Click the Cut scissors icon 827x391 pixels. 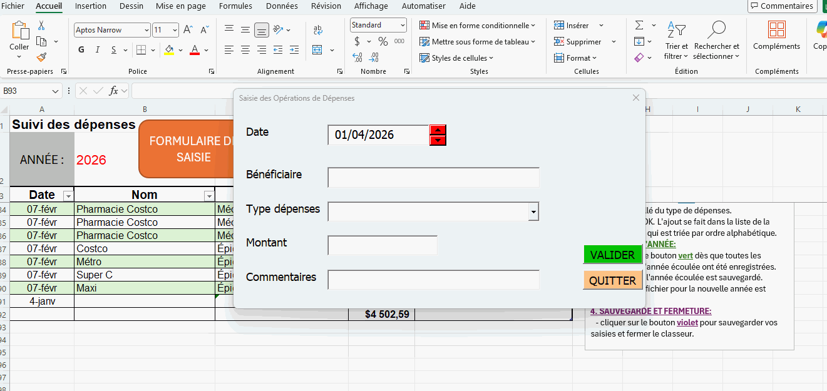[x=41, y=26]
